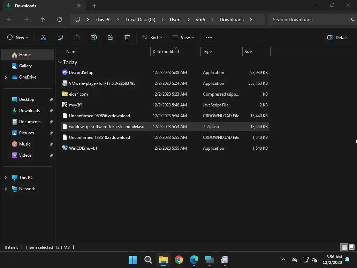Image resolution: width=357 pixels, height=268 pixels.
Task: Click the search magnifier icon
Action: click(x=353, y=20)
